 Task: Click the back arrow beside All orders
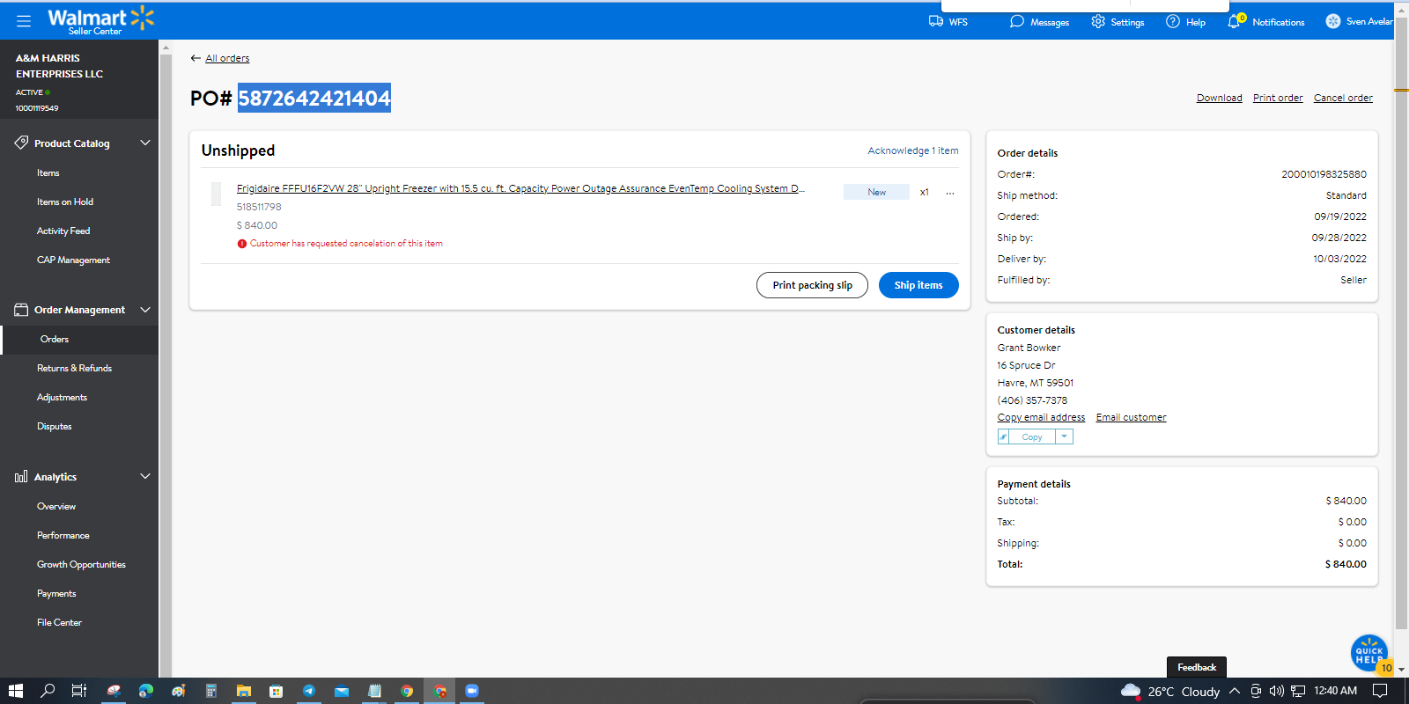(x=195, y=58)
